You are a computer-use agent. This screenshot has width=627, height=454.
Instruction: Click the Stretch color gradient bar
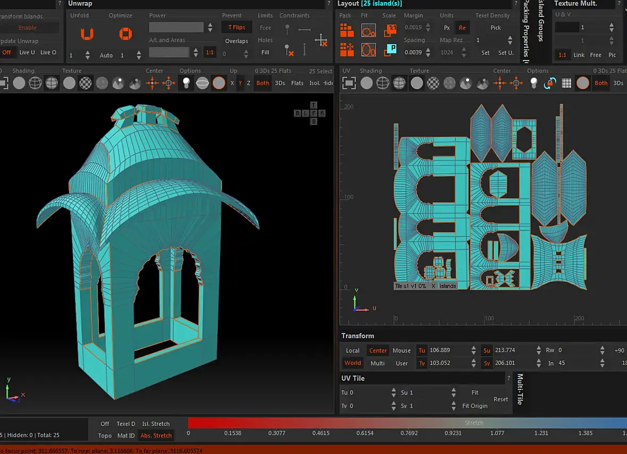click(407, 423)
